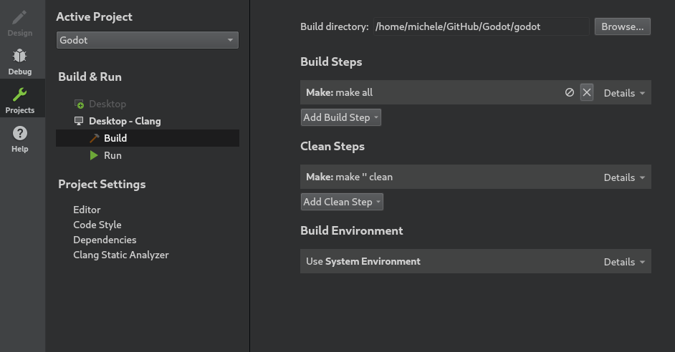675x352 pixels.
Task: Open the Design mode
Action: [20, 23]
